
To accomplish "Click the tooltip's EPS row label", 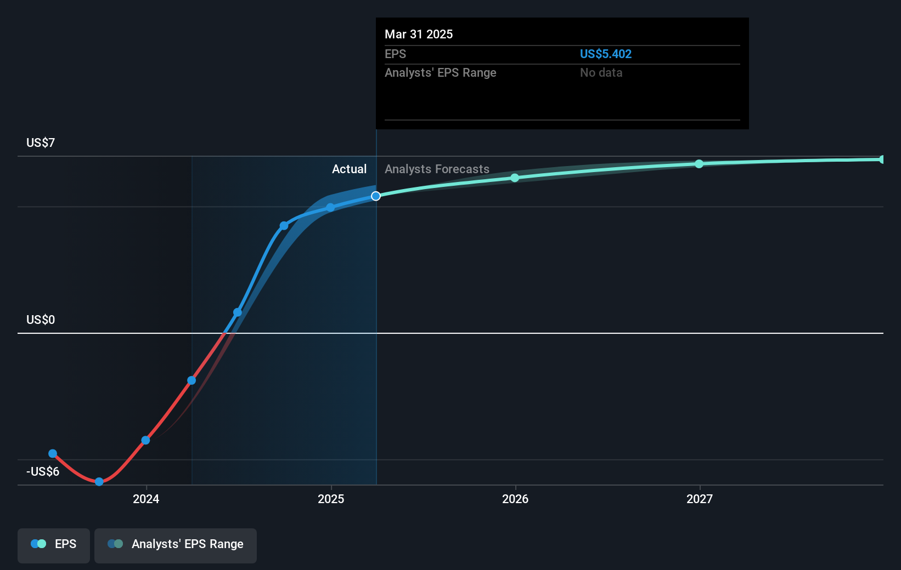I will pos(395,54).
